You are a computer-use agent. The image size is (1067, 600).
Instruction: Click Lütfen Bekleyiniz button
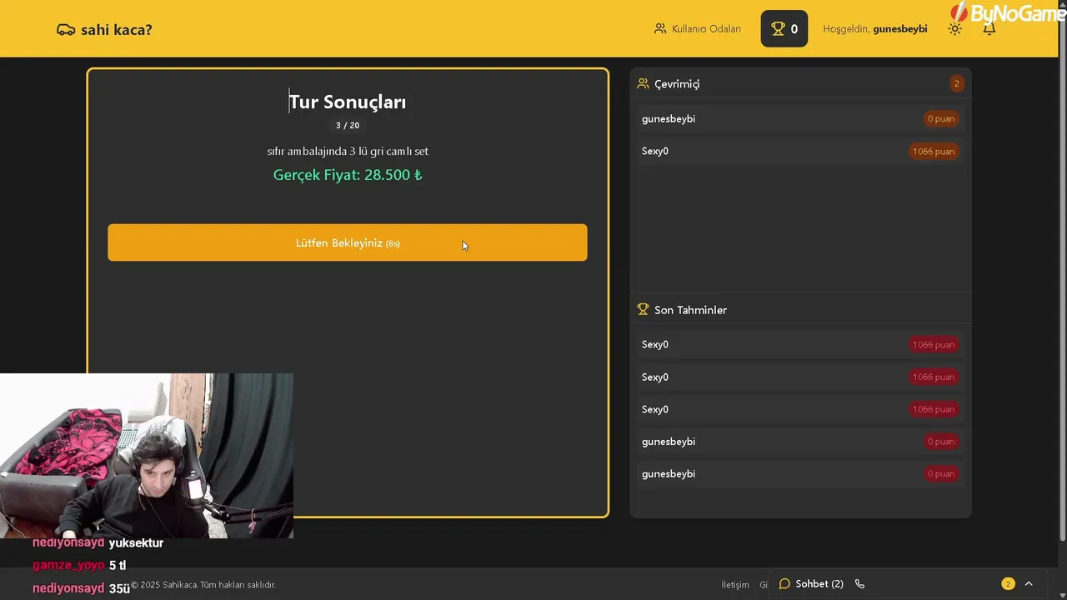pos(348,242)
